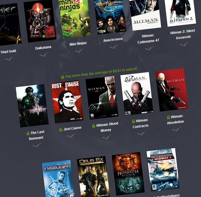The width and height of the screenshot is (201, 197).
Task: Open the Hitman Codename 47 cover
Action: [145, 15]
